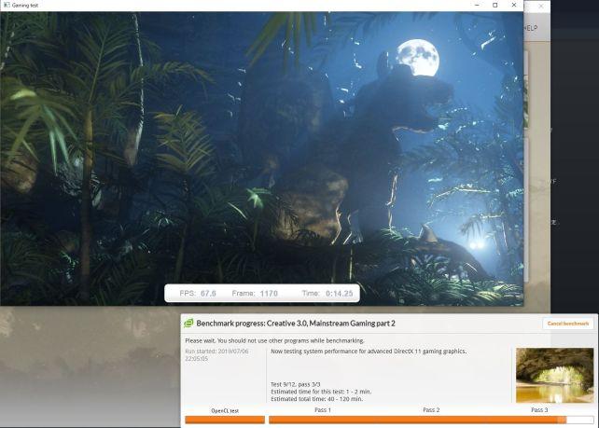
Task: Open HELP in the background window
Action: click(531, 28)
